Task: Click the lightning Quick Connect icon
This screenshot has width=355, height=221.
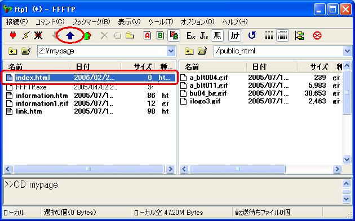Action: click(25, 35)
